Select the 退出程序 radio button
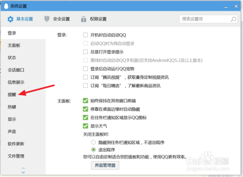The image size is (243, 177). tap(93, 150)
